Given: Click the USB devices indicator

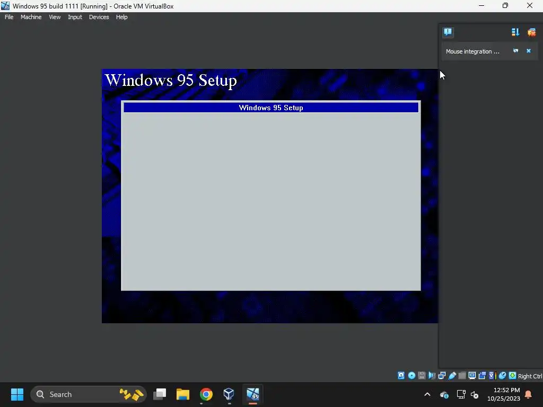Looking at the screenshot, I should coord(452,376).
